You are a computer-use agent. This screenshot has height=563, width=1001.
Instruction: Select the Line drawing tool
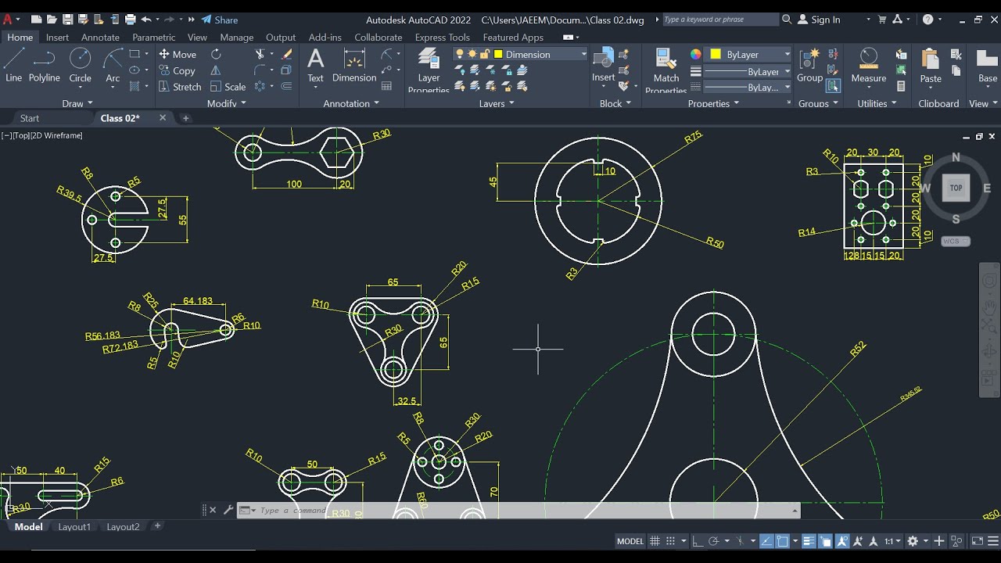click(x=13, y=65)
